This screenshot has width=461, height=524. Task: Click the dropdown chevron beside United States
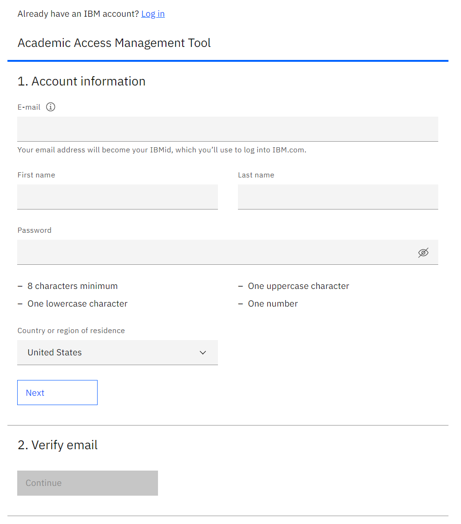(203, 353)
